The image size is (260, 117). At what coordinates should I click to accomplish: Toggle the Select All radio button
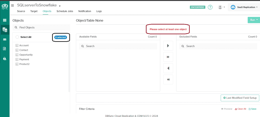pyautogui.click(x=17, y=37)
